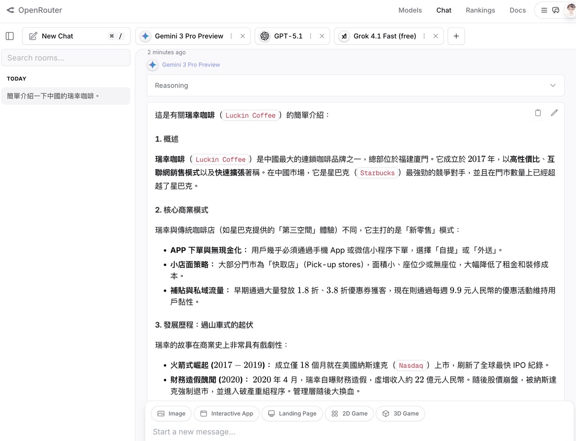Click the Gemini 3 Pro Preview model link
576x441 pixels.
[191, 65]
